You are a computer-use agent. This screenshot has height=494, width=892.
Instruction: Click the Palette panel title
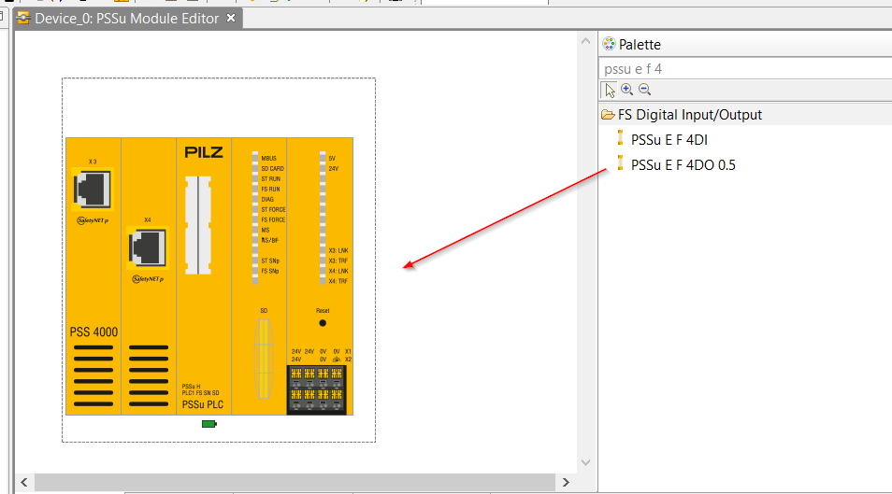640,44
